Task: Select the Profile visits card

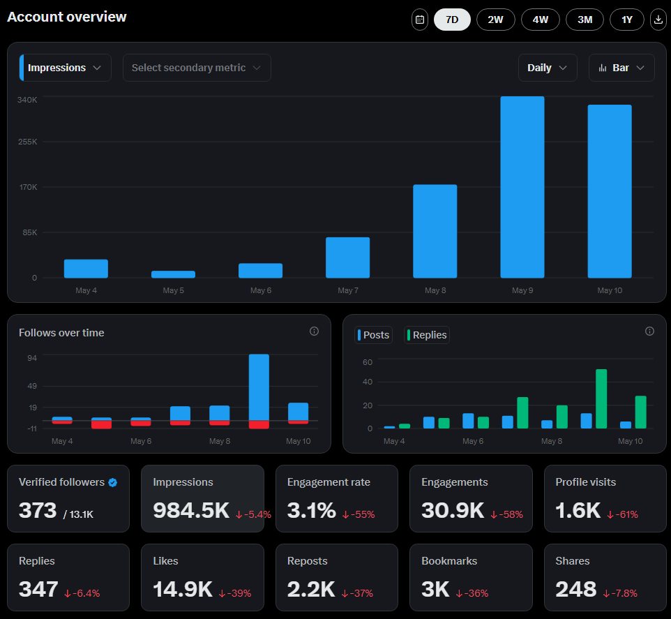Action: [605, 499]
